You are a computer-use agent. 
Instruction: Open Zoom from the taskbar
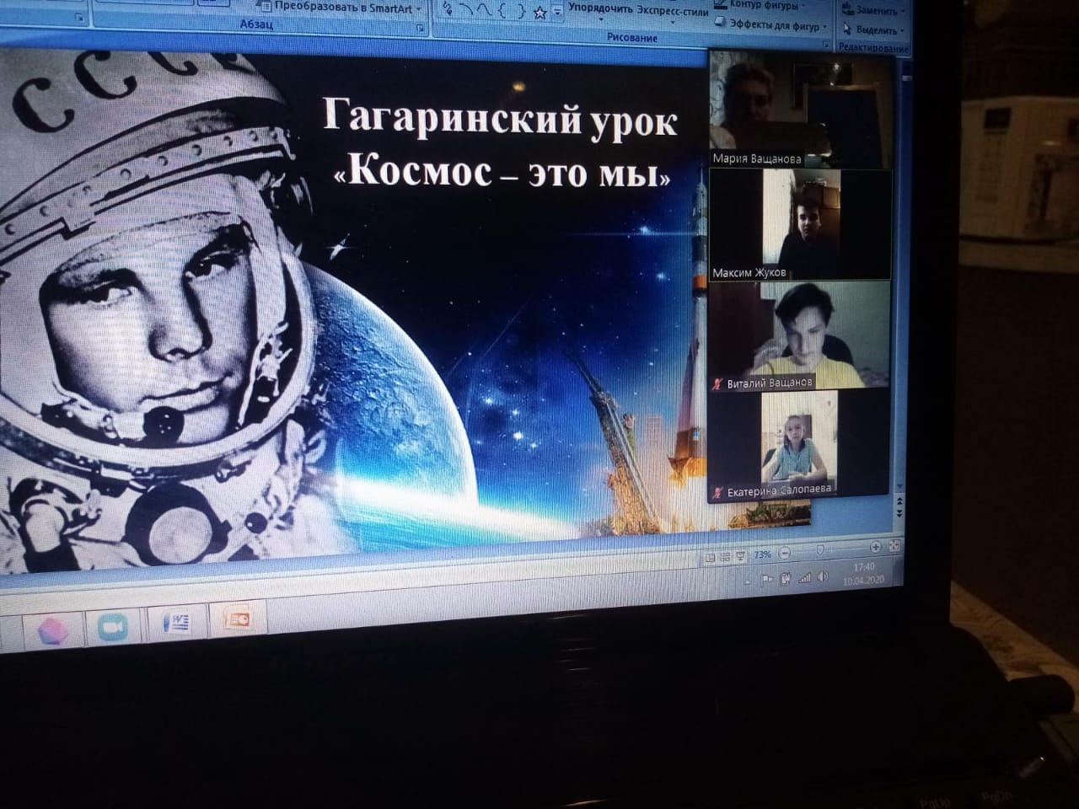click(111, 628)
